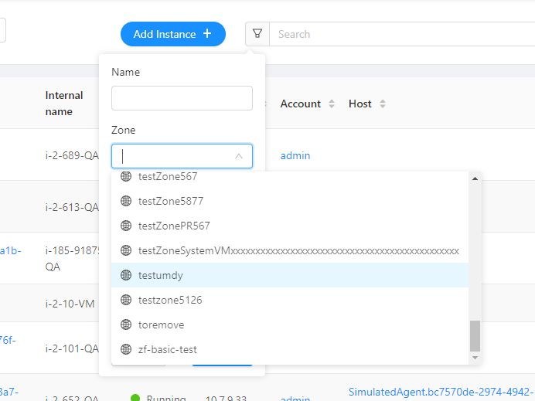Screen dimensions: 535x401
Task: Click the dropdown list scroll-down arrow
Action: pos(475,358)
